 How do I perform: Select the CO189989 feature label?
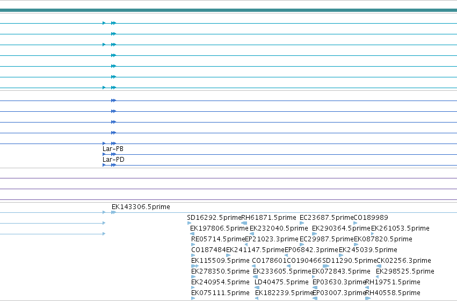click(x=371, y=218)
